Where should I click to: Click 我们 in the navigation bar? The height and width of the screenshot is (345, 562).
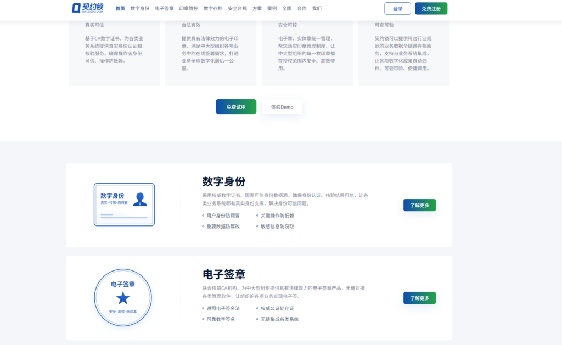(317, 9)
